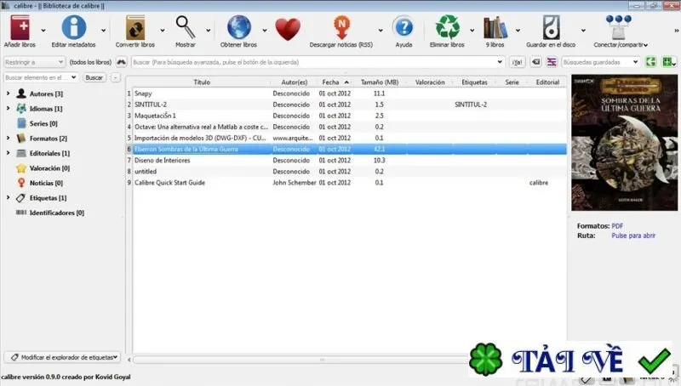Expand the Etiquetas [1] tree node
The height and width of the screenshot is (386, 681).
click(8, 197)
